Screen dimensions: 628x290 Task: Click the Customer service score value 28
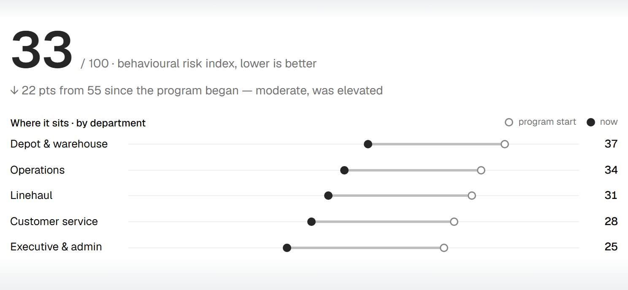point(611,221)
